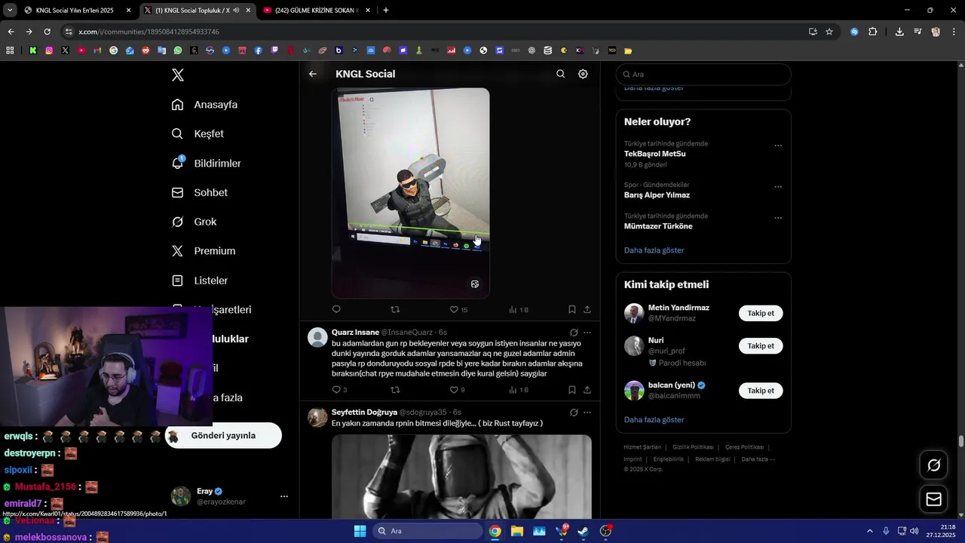Viewport: 965px width, 543px height.
Task: Open more options on Seyfettin Doğruya's post
Action: click(587, 413)
